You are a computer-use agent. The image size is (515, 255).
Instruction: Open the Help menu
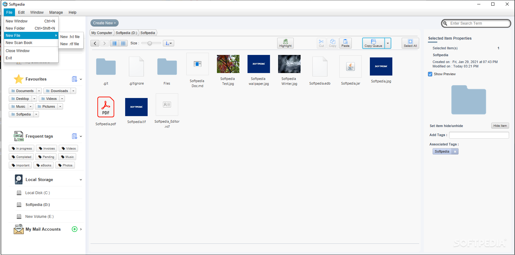click(x=72, y=12)
